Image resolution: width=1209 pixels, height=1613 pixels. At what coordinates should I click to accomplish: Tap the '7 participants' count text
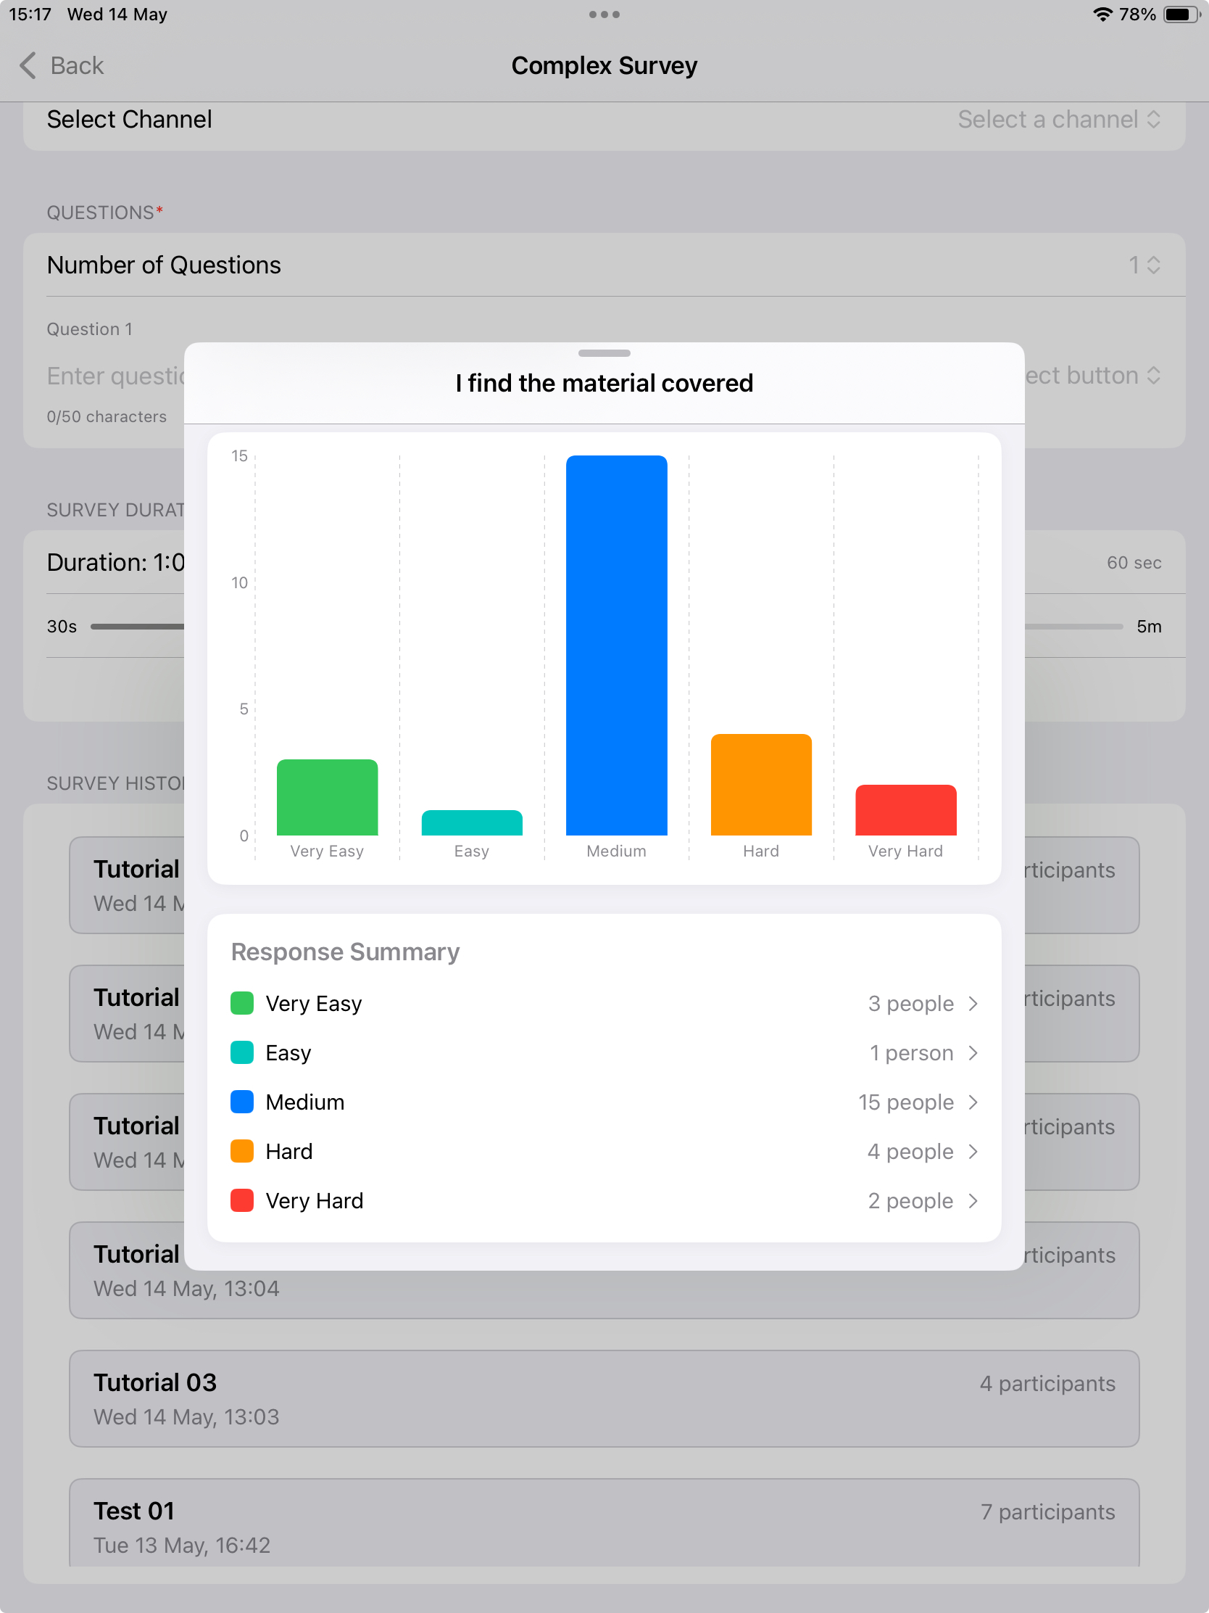tap(1048, 1511)
